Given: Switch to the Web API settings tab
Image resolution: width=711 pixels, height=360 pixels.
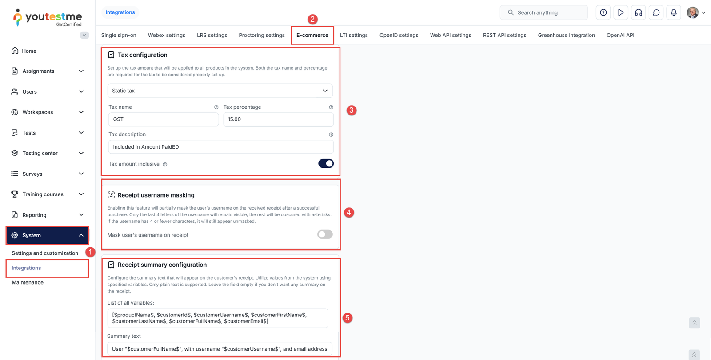Looking at the screenshot, I should point(451,35).
